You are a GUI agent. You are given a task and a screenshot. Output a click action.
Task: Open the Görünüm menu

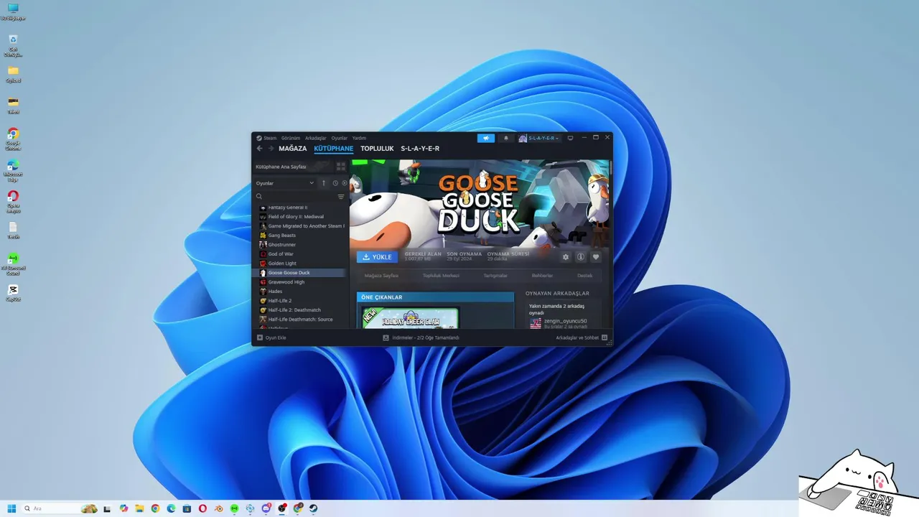click(x=290, y=138)
